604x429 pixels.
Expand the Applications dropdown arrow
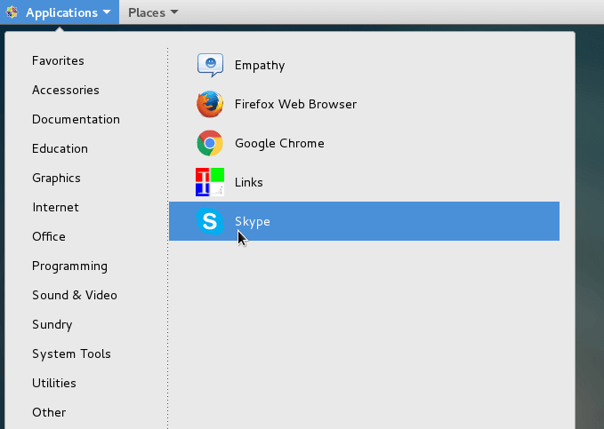(x=106, y=12)
